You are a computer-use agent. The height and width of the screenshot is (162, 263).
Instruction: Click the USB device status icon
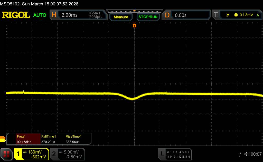(x=240, y=154)
